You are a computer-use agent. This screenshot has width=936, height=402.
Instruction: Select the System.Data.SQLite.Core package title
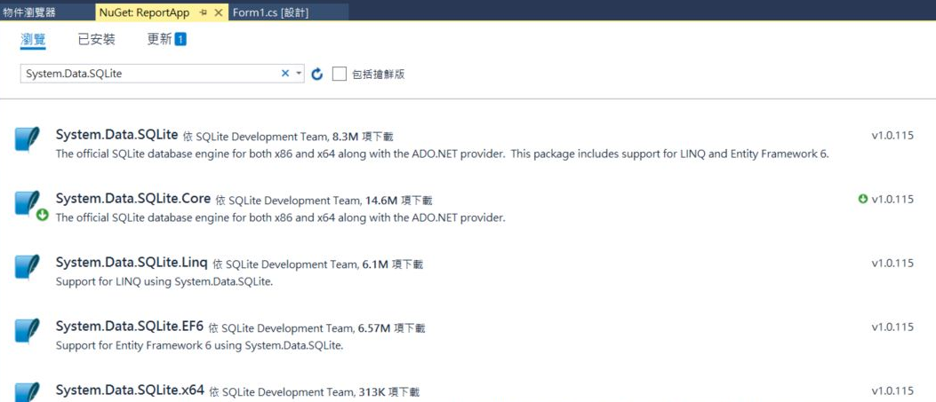pos(133,199)
